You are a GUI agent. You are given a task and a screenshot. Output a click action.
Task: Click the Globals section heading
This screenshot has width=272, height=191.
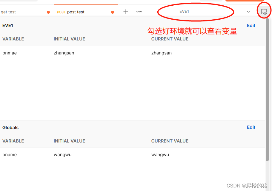pos(10,128)
